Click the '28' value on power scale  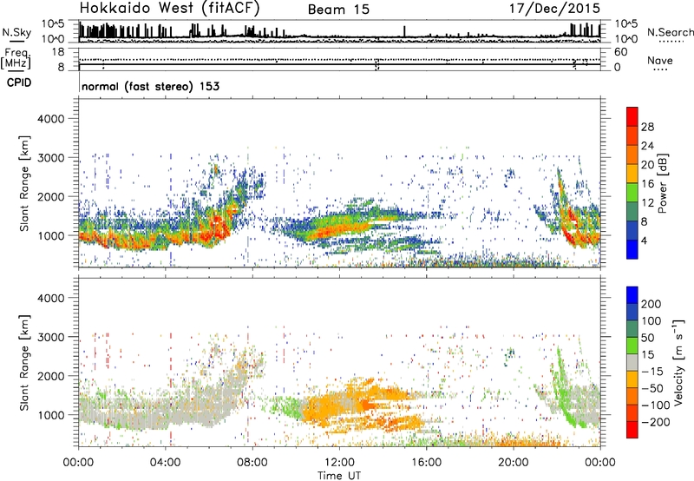pyautogui.click(x=647, y=127)
